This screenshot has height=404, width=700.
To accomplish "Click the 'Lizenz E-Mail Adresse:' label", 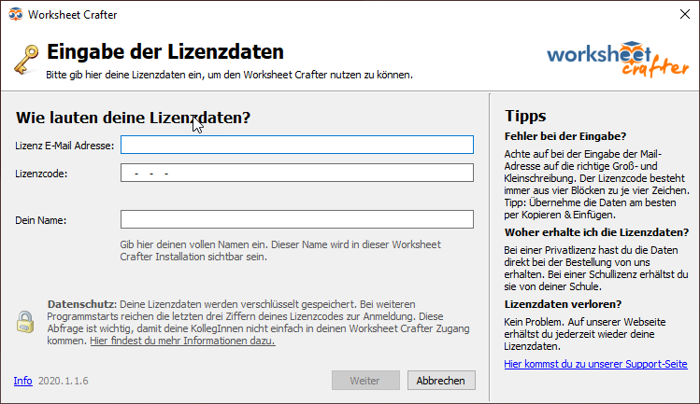I will [x=64, y=146].
